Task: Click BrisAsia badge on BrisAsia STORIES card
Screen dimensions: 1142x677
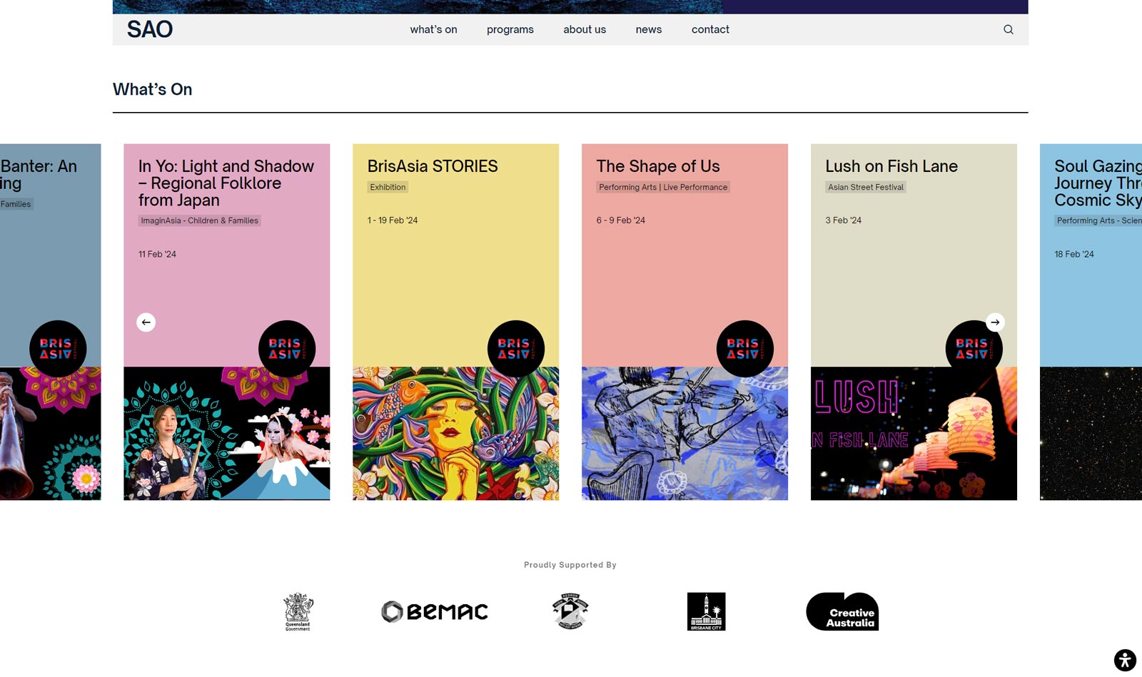Action: [x=516, y=349]
